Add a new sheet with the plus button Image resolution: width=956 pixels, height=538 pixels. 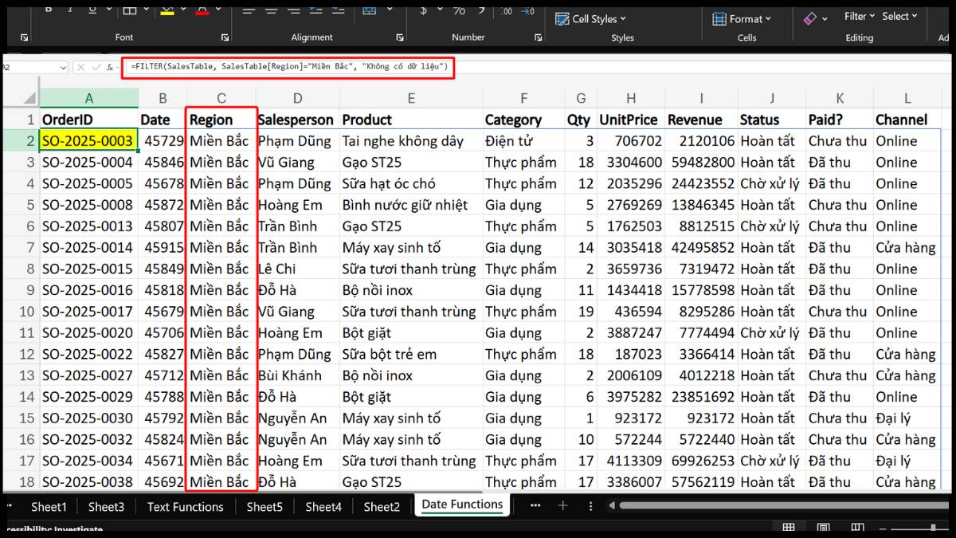(x=563, y=505)
